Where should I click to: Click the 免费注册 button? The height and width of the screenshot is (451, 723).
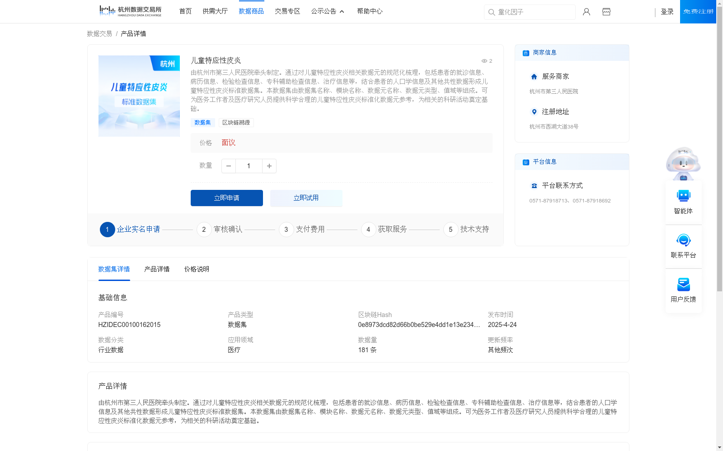tap(698, 12)
